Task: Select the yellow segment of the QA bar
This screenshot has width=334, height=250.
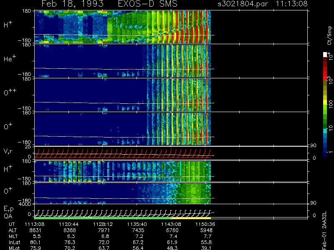Action: point(191,218)
